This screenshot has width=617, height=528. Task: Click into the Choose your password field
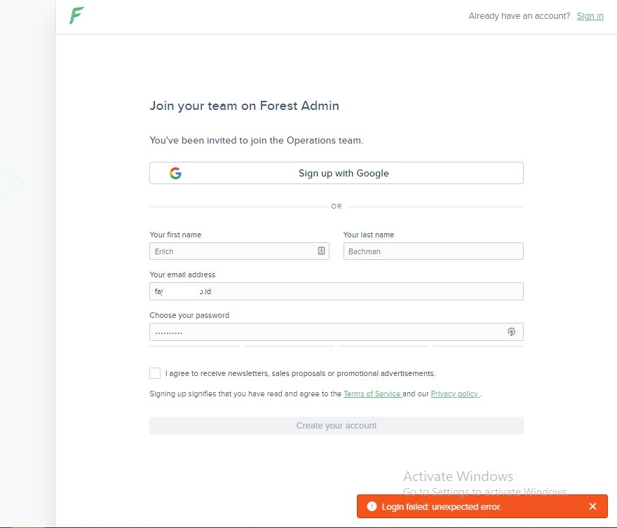[x=326, y=332]
